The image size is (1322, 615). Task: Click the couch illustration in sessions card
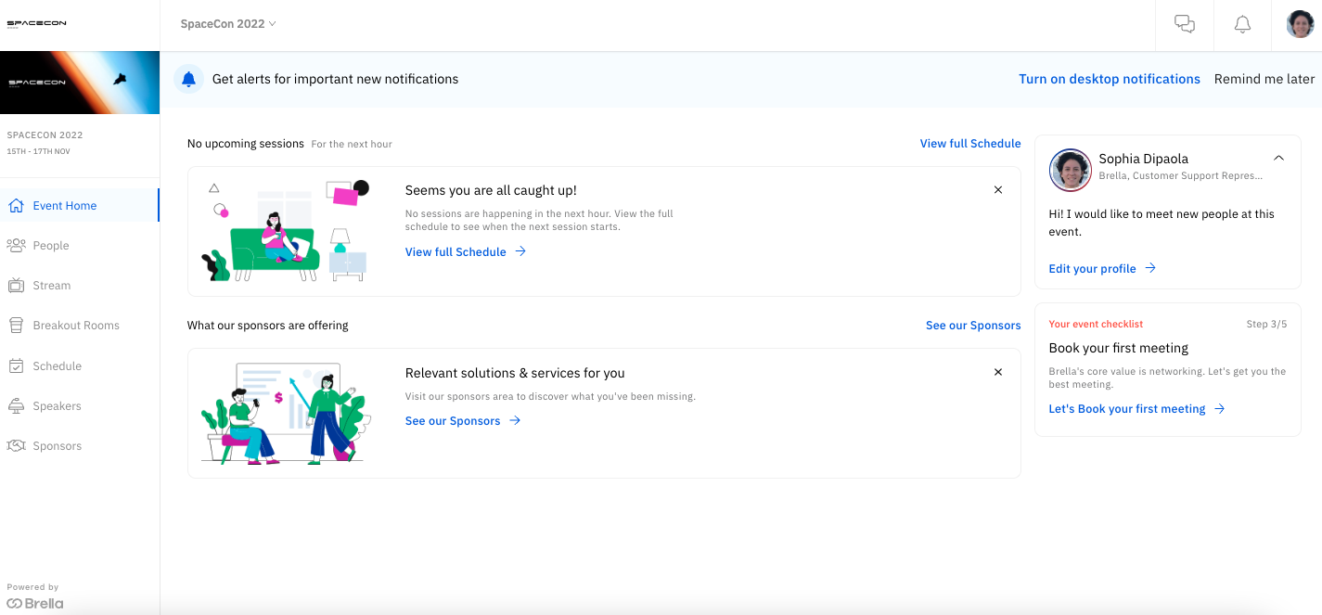pos(285,231)
